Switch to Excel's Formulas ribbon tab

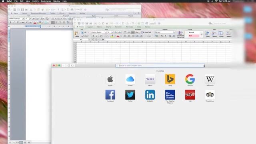pyautogui.click(x=130, y=27)
